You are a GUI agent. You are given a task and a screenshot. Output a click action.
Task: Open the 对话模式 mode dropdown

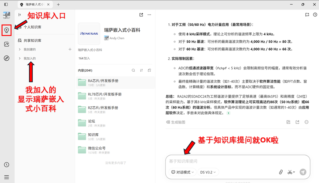[x=182, y=172]
